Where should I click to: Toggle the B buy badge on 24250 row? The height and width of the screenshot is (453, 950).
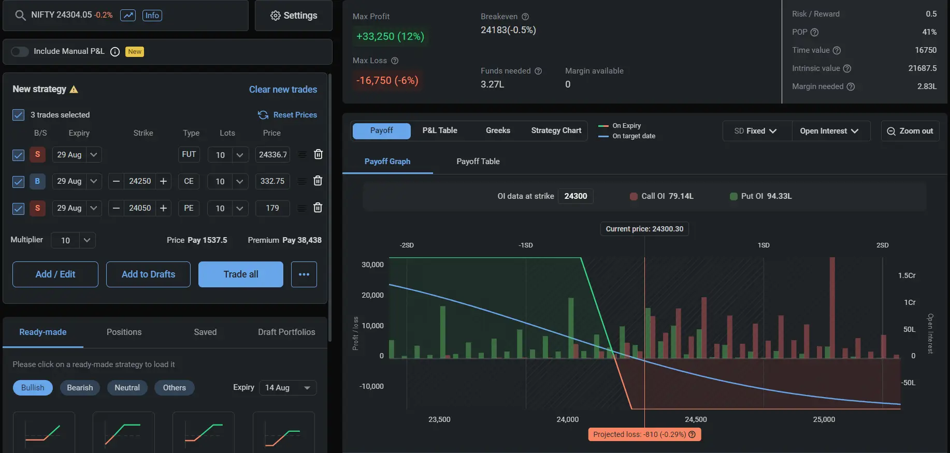point(37,181)
